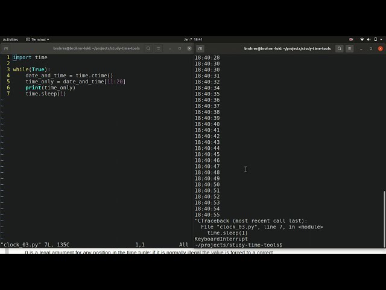Open the network status icon
Screen dimensions: 386x290
(362, 39)
